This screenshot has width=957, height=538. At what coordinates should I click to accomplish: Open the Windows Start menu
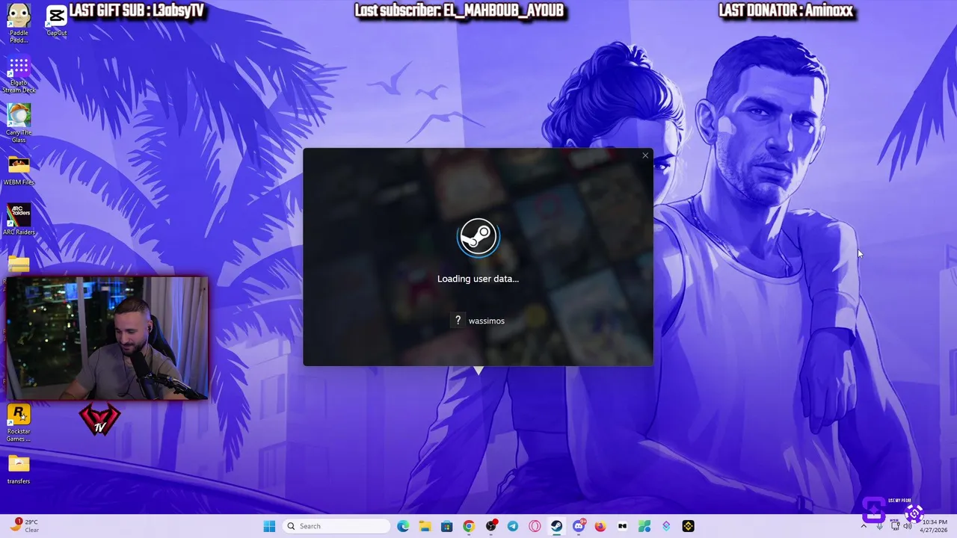[x=269, y=526]
